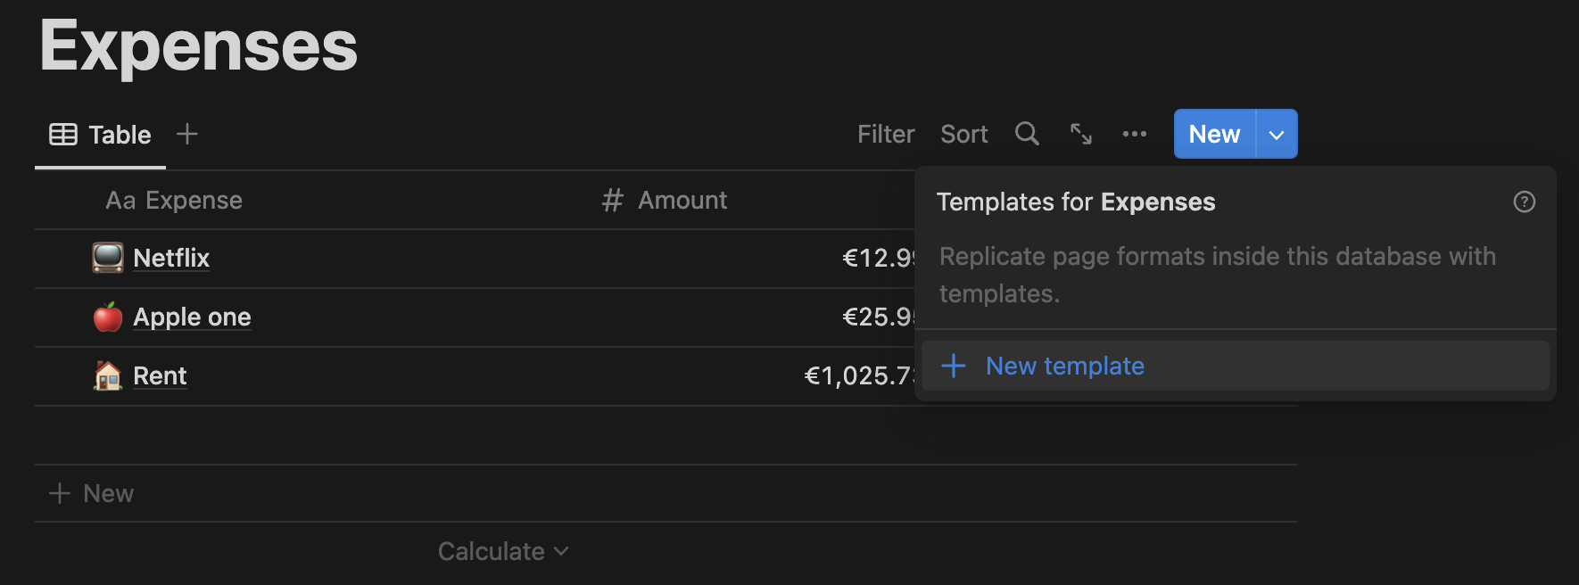This screenshot has height=585, width=1579.
Task: Click the house emoji on the Rent row
Action: pyautogui.click(x=107, y=375)
